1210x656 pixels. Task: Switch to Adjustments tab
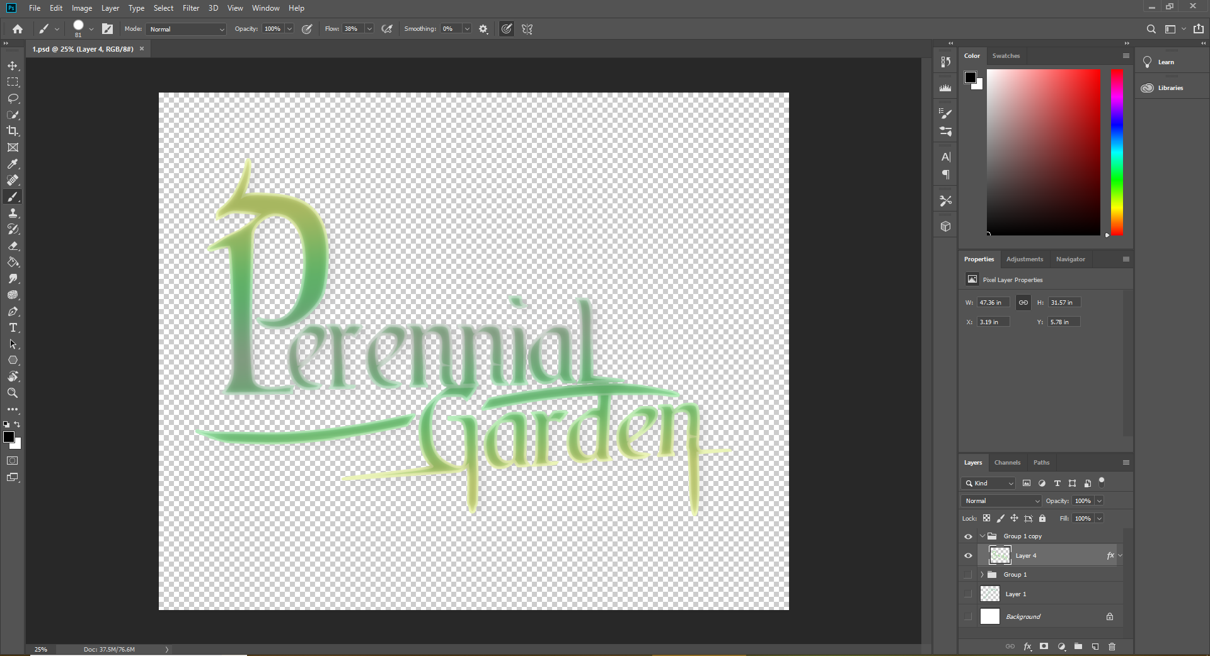[x=1025, y=259]
